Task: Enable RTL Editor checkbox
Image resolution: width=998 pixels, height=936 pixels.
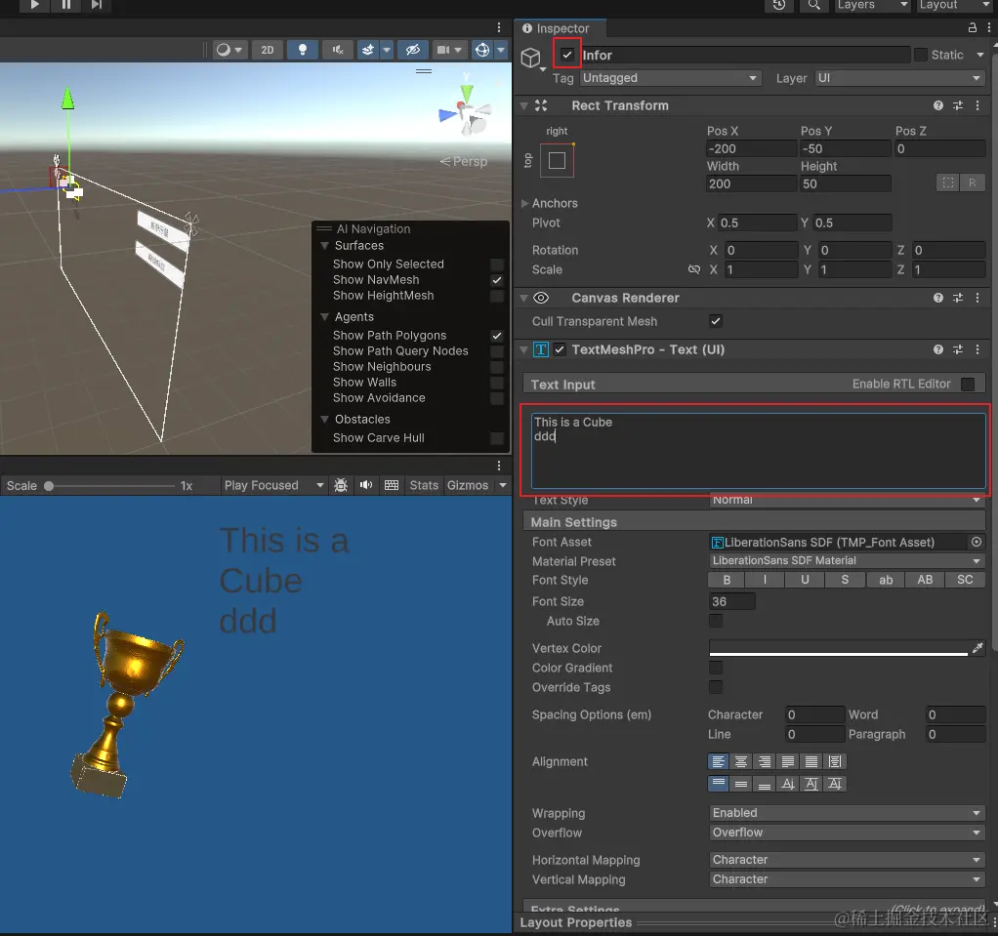Action: [x=968, y=385]
